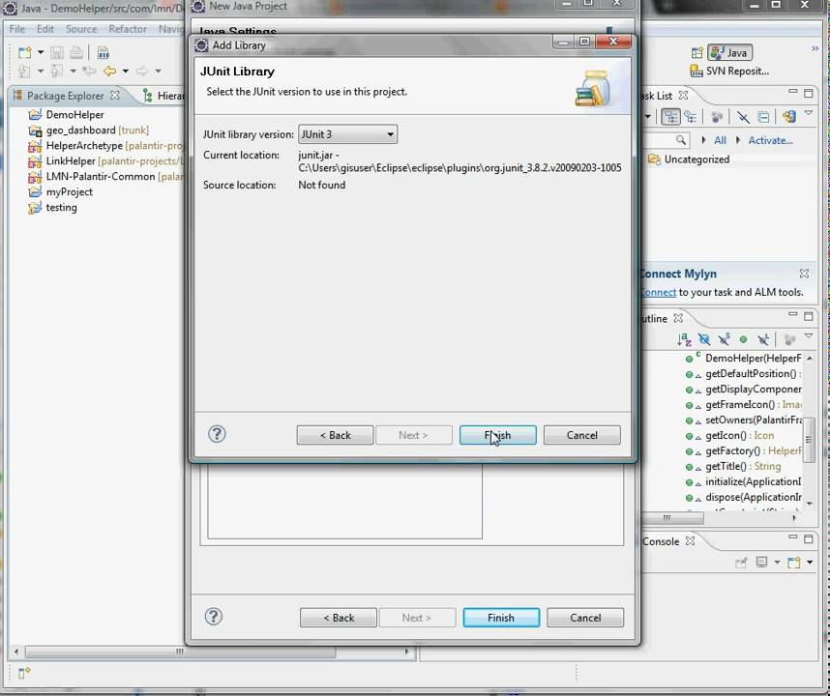
Task: Click the Activate... task link
Action: [x=770, y=140]
